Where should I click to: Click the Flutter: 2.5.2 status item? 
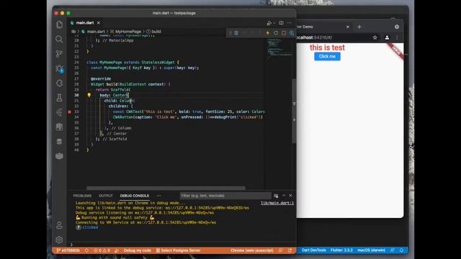[x=341, y=250]
